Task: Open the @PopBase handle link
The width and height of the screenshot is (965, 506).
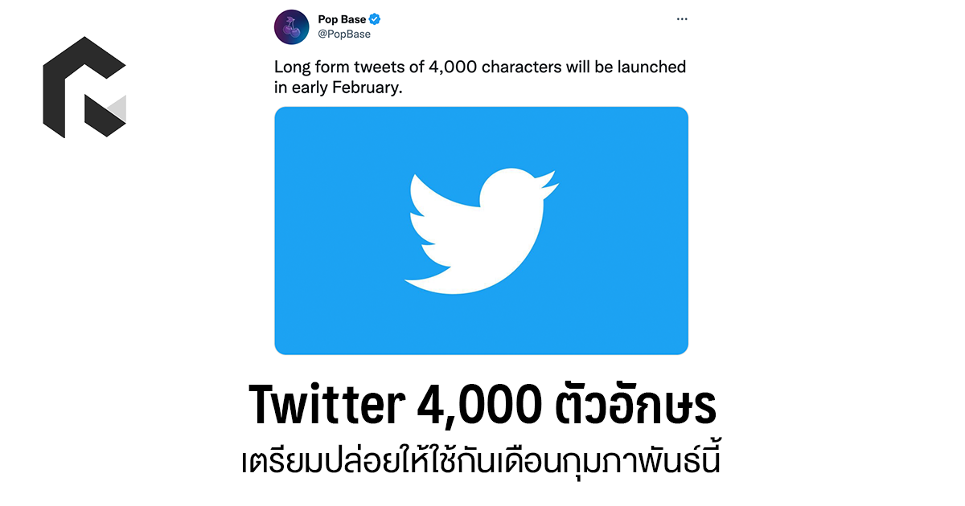Action: [x=344, y=35]
